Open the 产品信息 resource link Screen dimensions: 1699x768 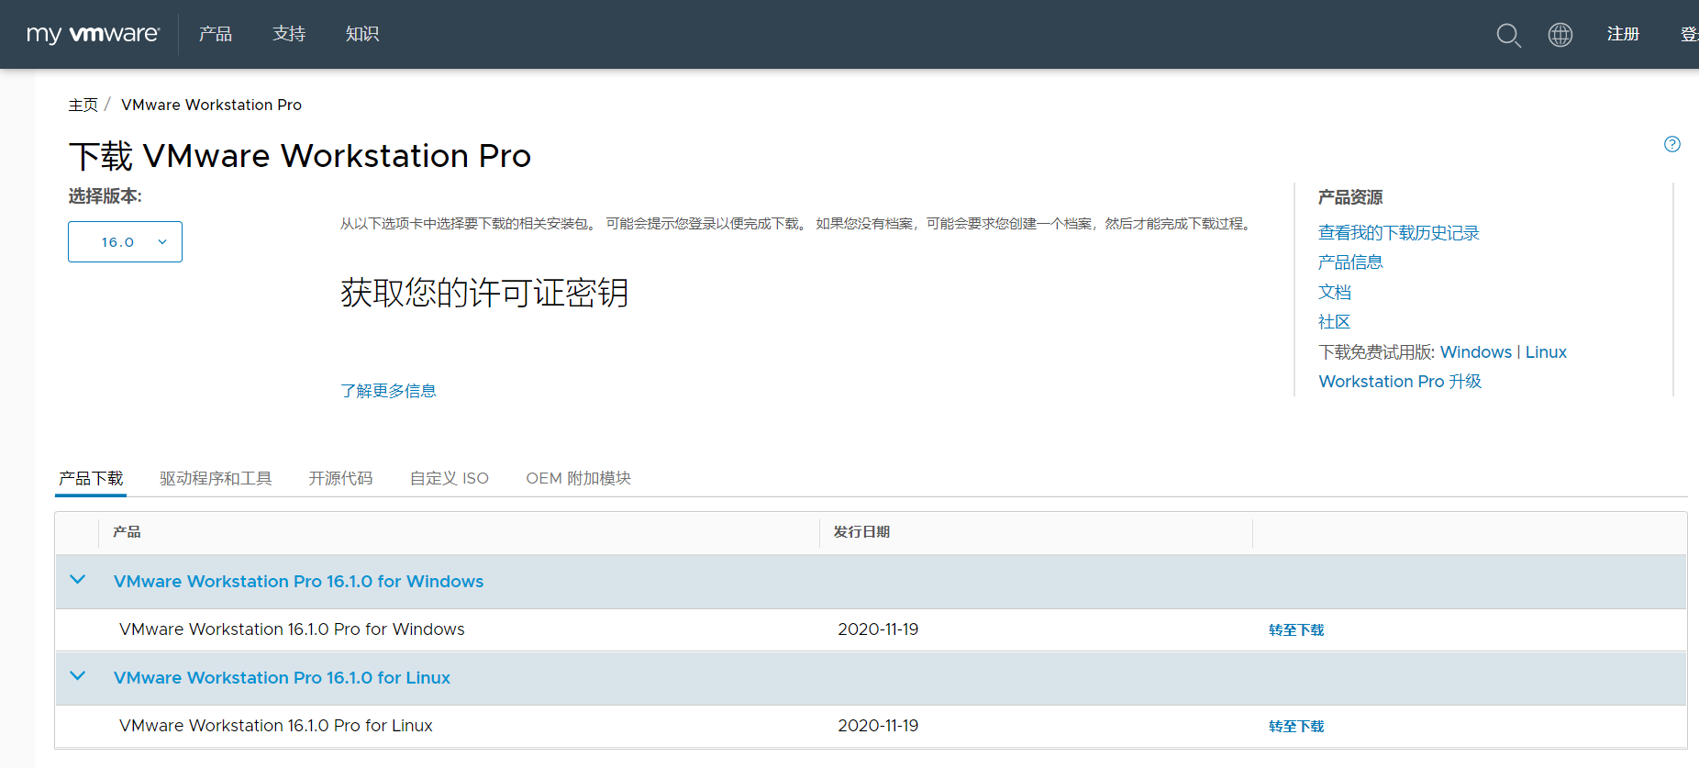tap(1350, 262)
